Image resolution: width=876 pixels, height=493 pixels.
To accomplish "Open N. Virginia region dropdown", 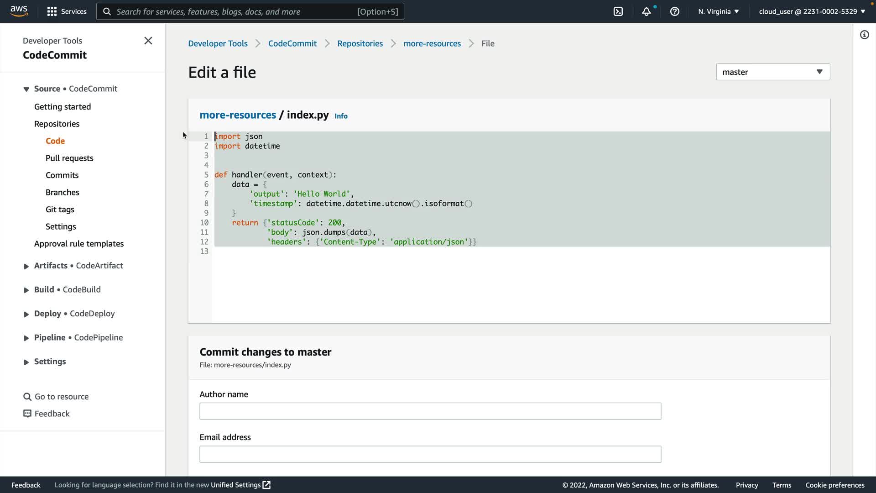I will coord(718,11).
